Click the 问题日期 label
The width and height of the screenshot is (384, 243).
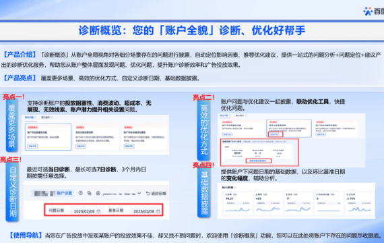click(57, 211)
